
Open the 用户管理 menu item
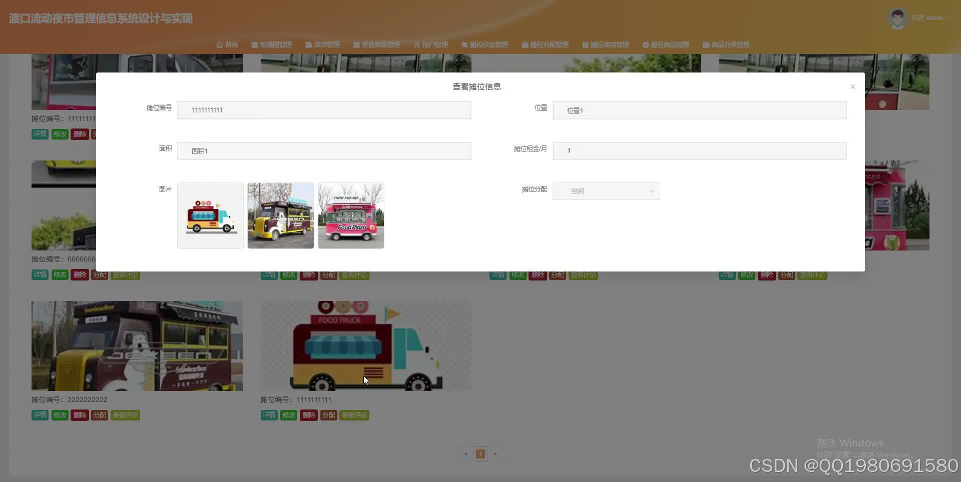pyautogui.click(x=431, y=44)
